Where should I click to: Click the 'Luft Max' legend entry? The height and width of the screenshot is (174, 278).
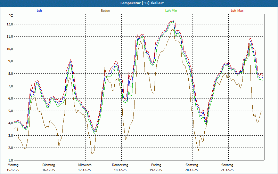point(237,11)
